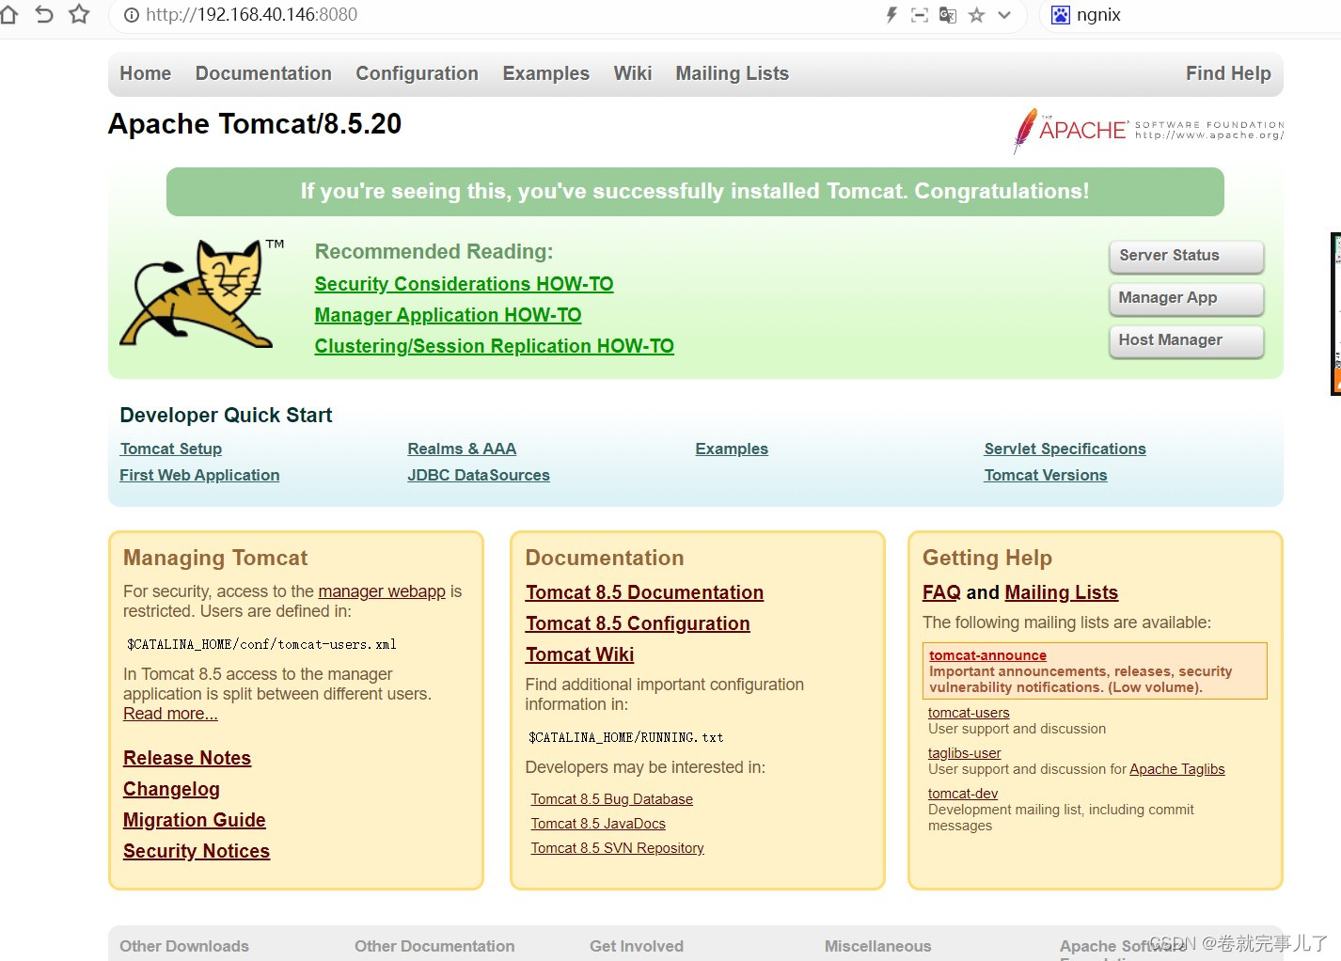Click the favorites star in address bar
The height and width of the screenshot is (961, 1341).
point(976,14)
